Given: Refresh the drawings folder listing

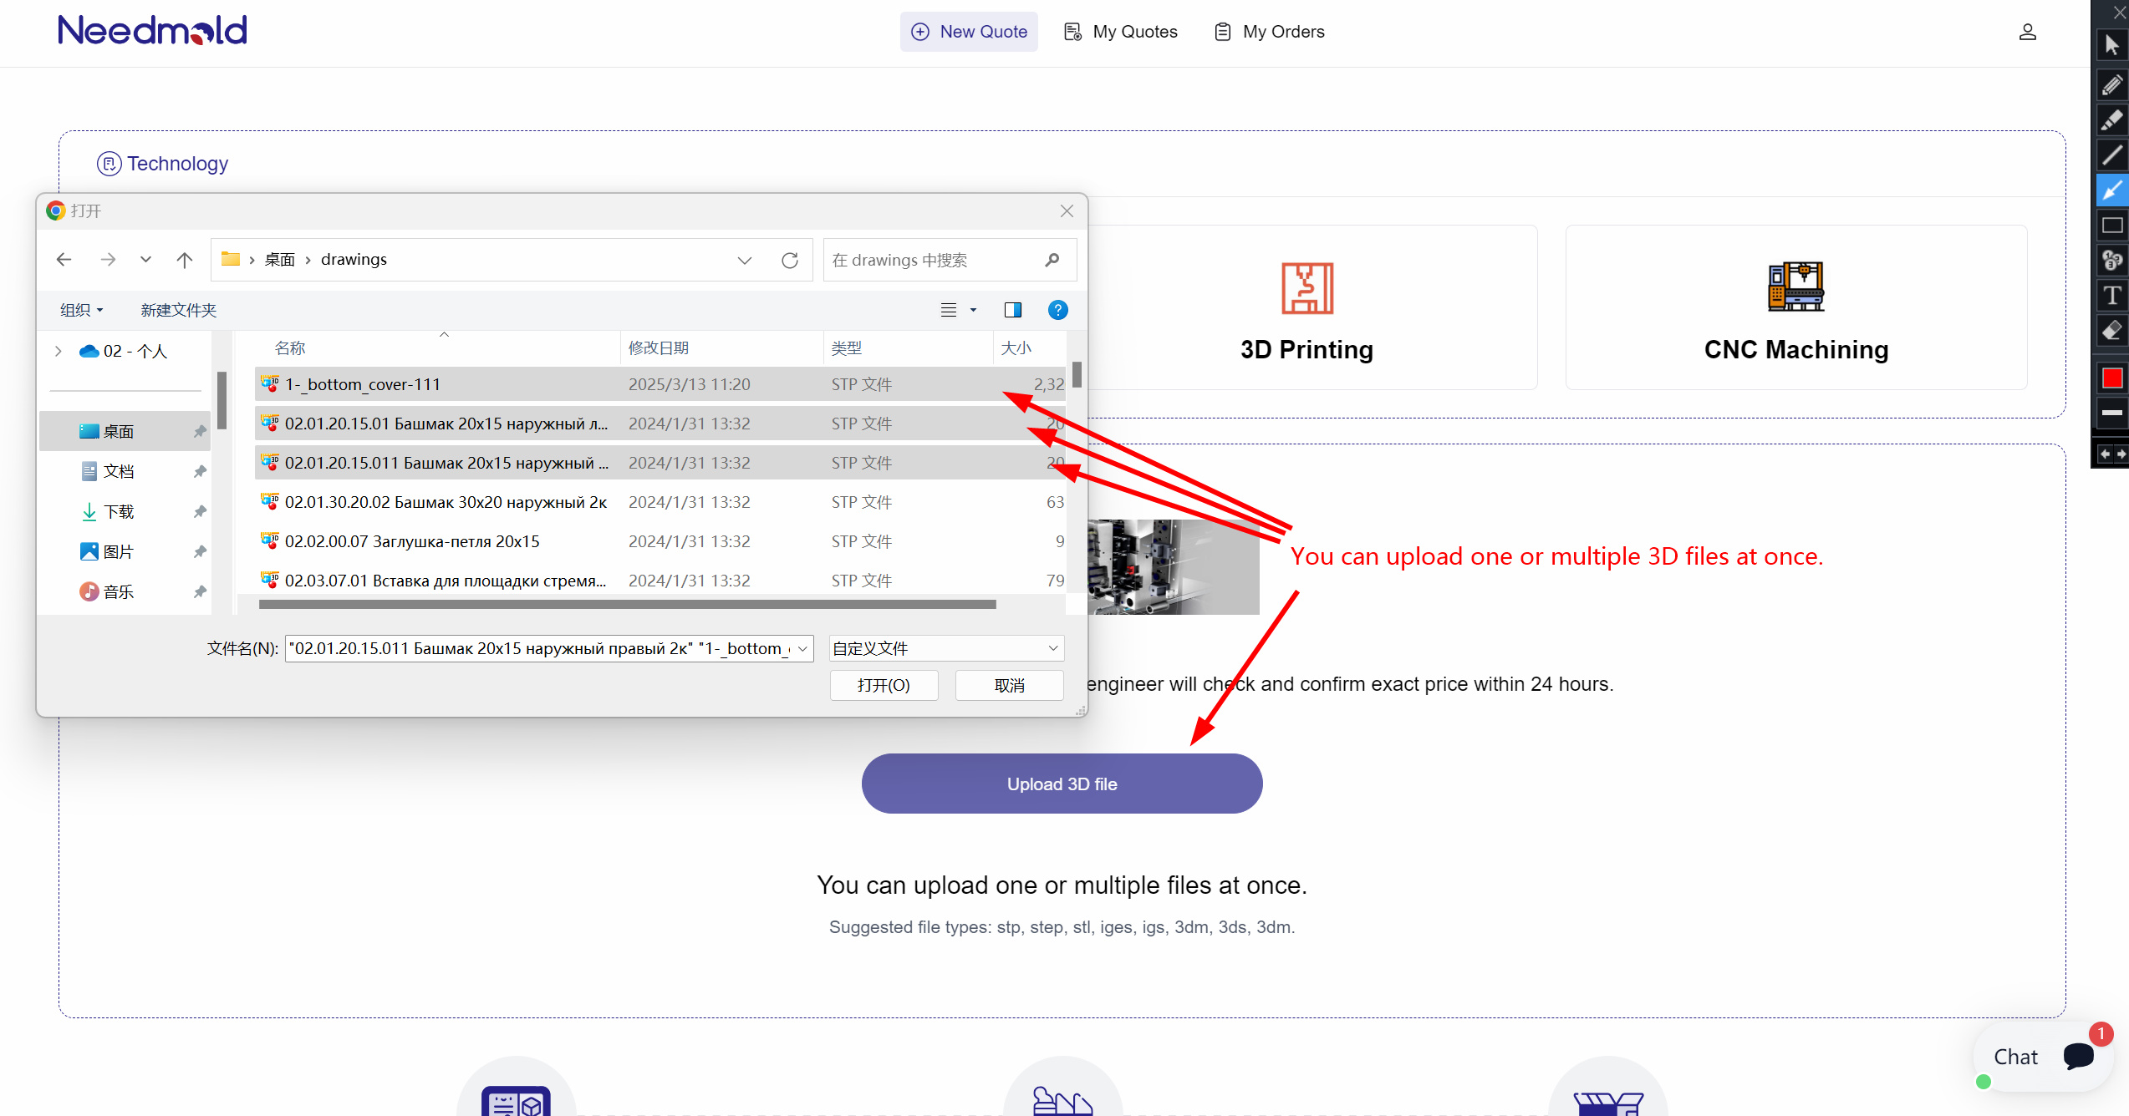Looking at the screenshot, I should [x=789, y=260].
